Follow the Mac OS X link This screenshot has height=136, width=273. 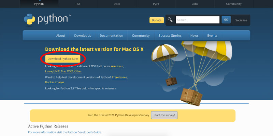(67, 71)
